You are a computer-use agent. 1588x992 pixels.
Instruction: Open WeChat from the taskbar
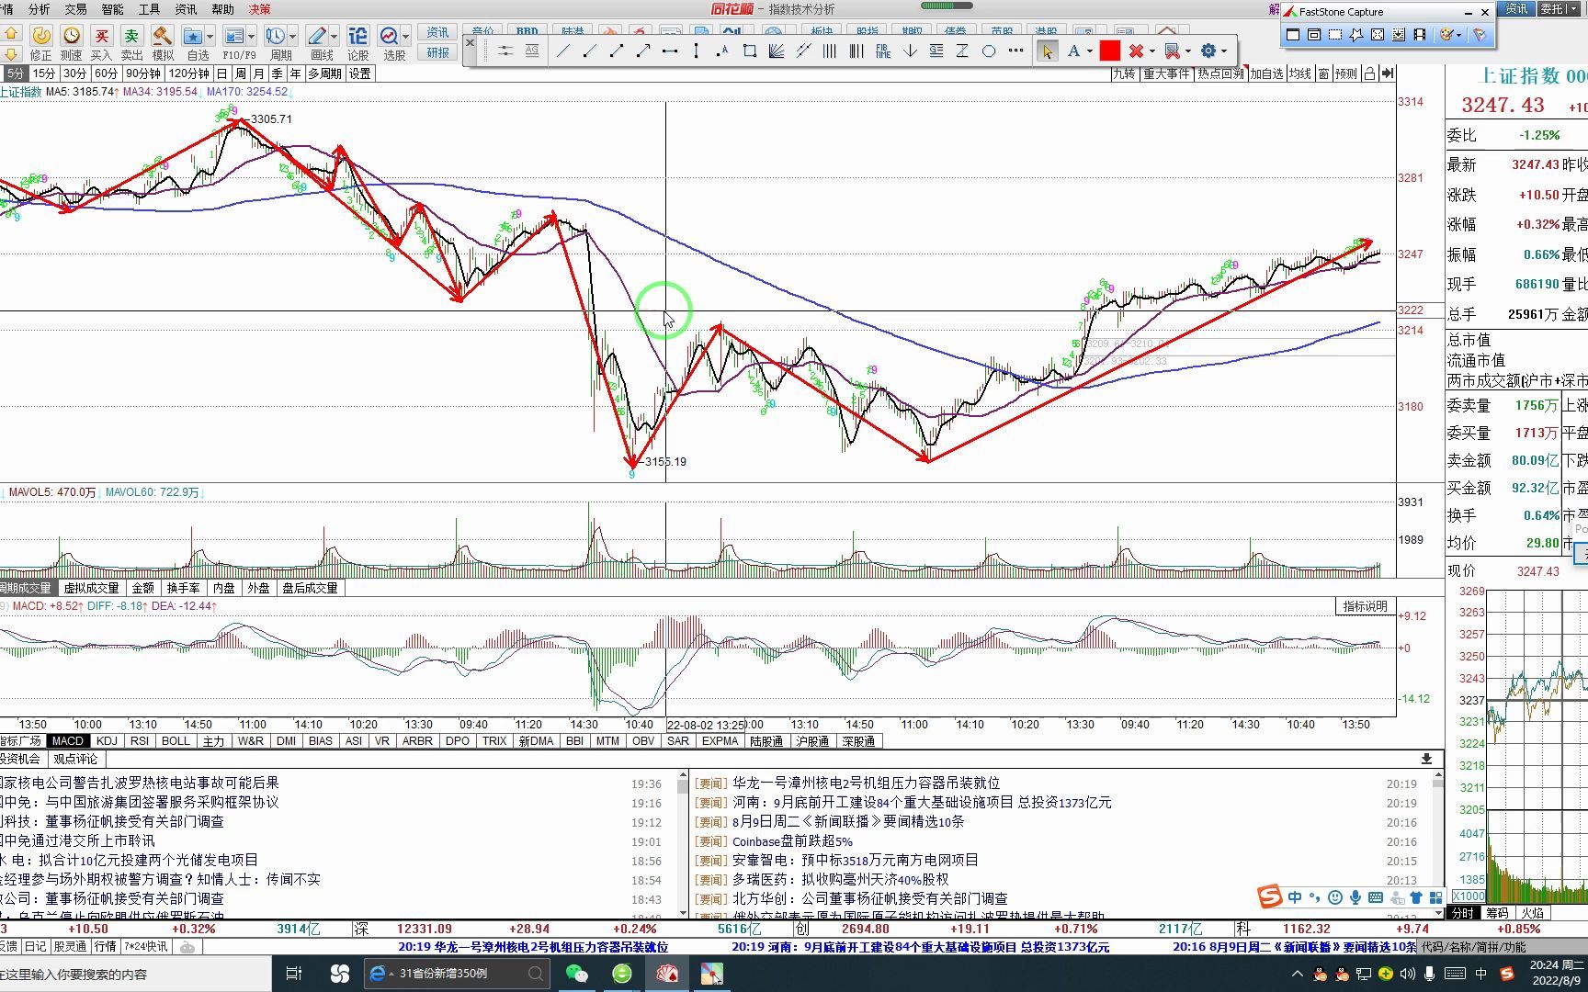coord(576,974)
